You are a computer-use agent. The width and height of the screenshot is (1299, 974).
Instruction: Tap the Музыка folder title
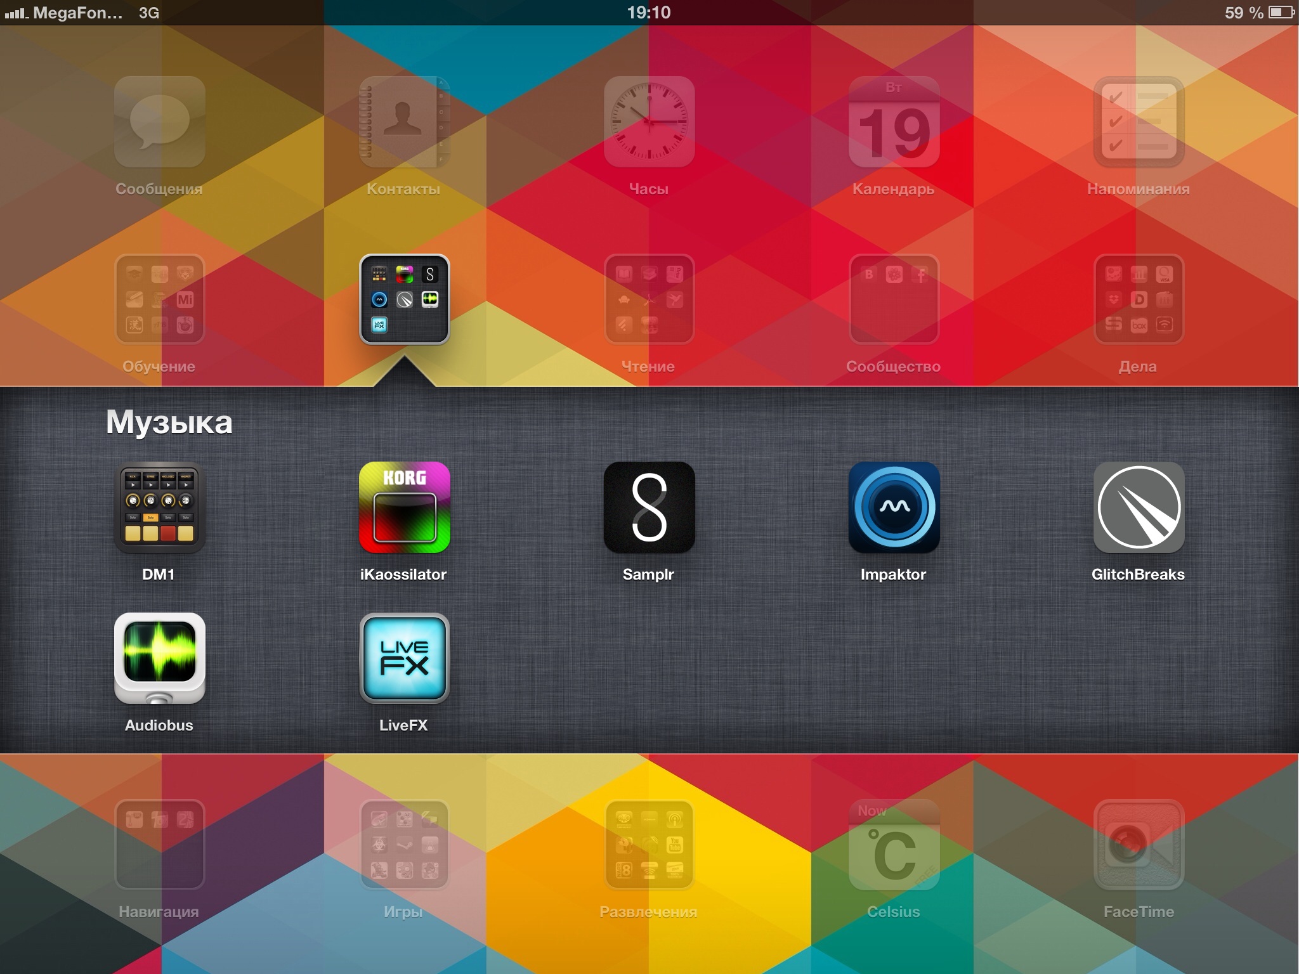(169, 422)
